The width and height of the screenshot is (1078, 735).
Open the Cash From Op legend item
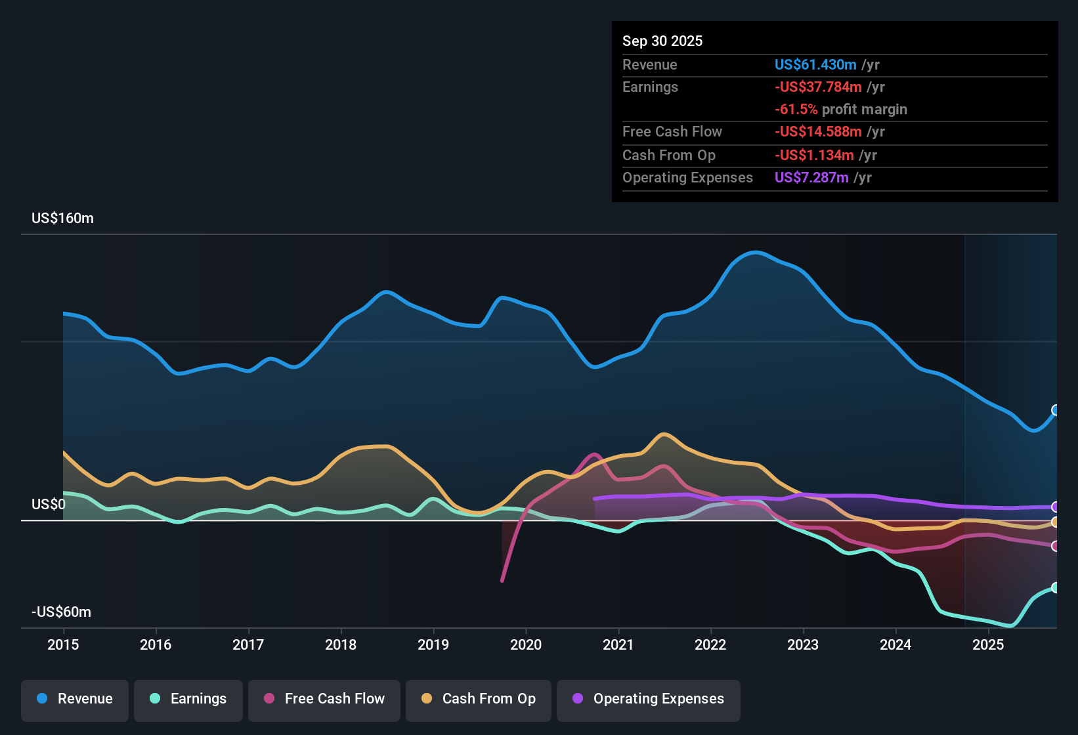pos(478,699)
